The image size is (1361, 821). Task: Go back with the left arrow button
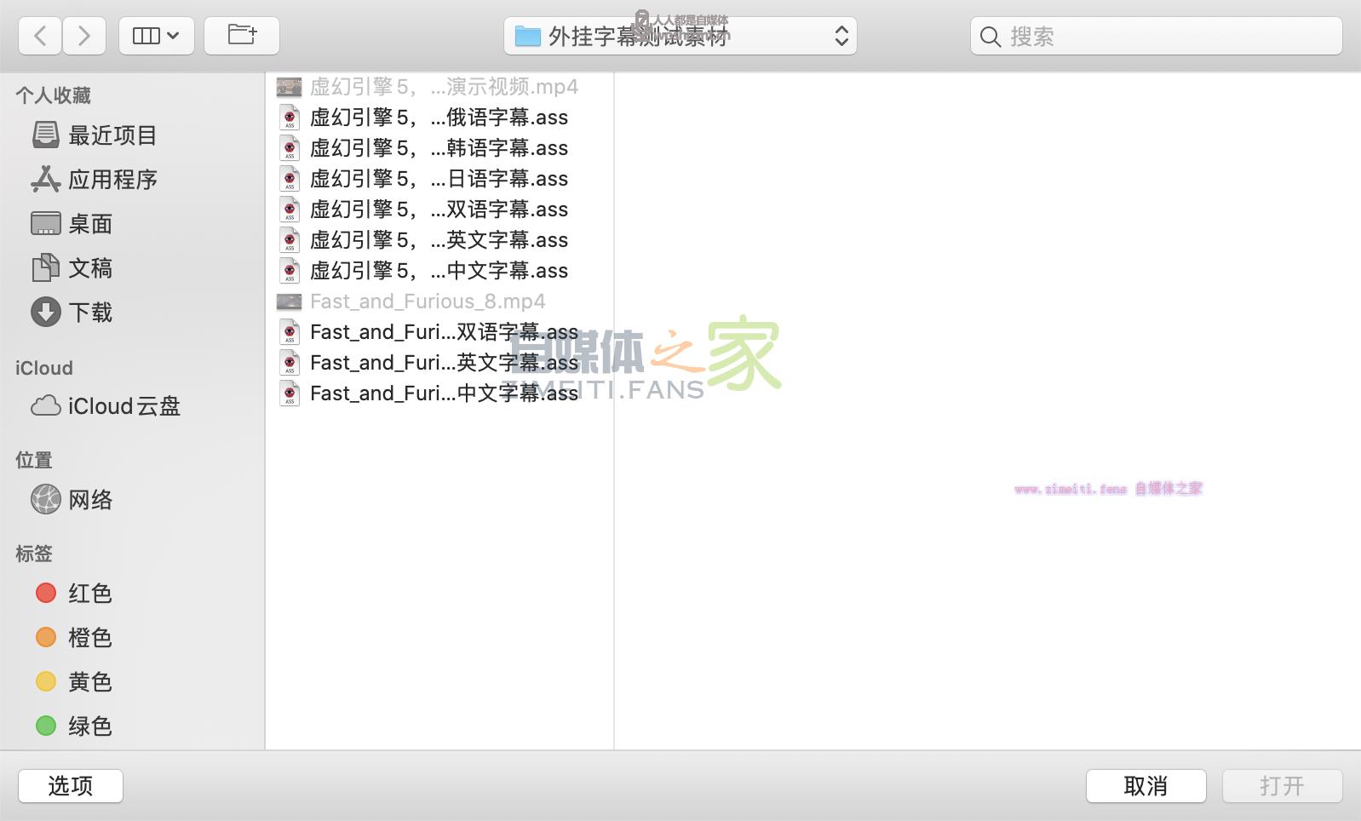[x=40, y=36]
